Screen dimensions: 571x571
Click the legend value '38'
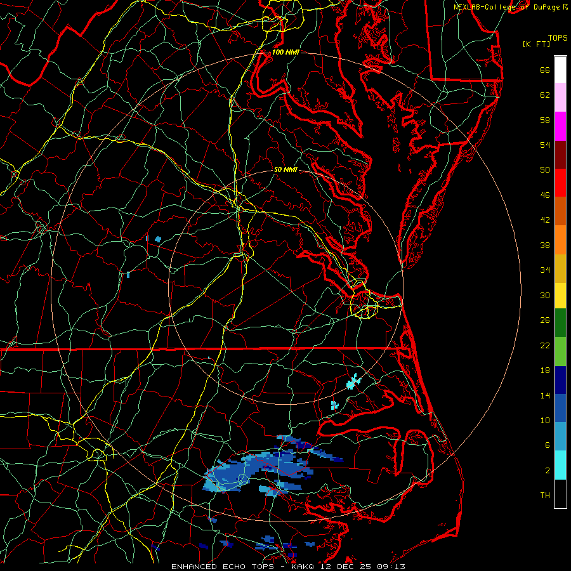coord(545,246)
